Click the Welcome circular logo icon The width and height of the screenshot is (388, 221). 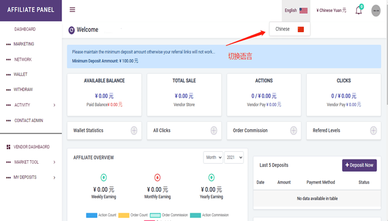[72, 30]
